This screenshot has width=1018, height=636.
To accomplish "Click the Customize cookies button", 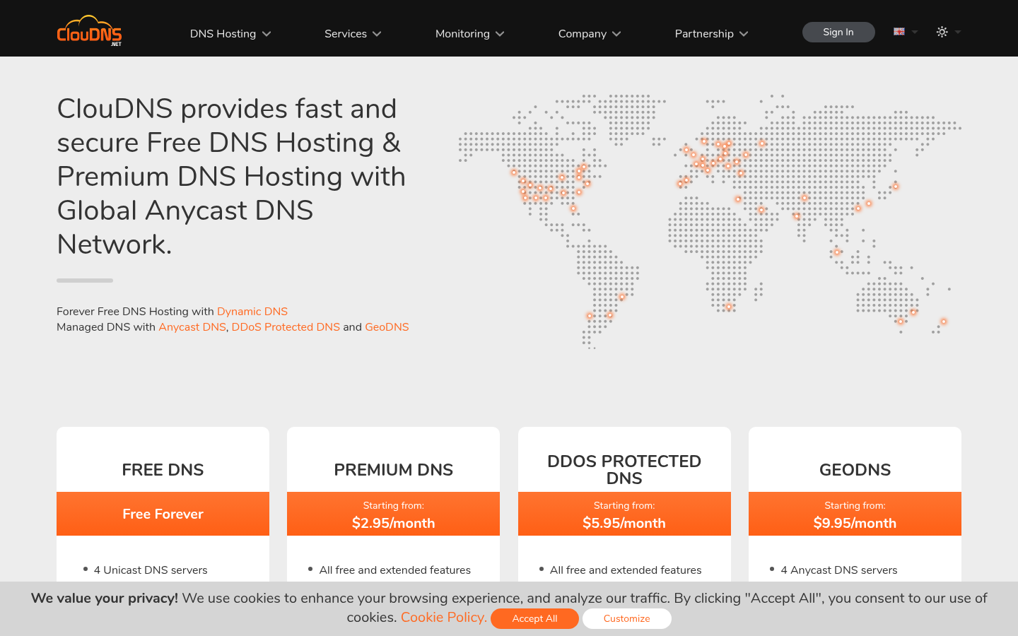I will click(x=626, y=618).
